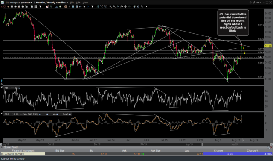Image resolution: width=273 pixels, height=161 pixels.
Task: Open the toolbar overflow dropdown after wrench
Action: [x=147, y=7]
